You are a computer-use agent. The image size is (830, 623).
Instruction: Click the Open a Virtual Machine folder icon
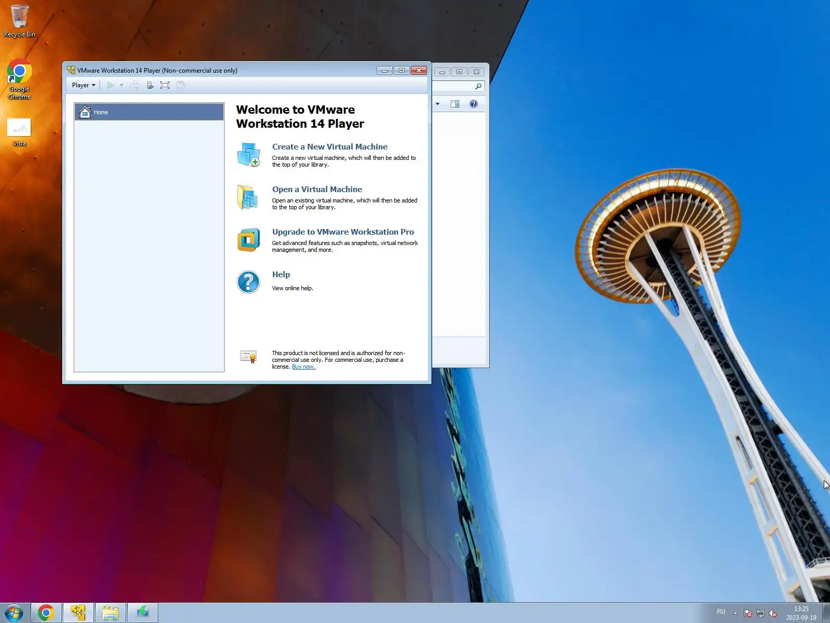tap(248, 197)
